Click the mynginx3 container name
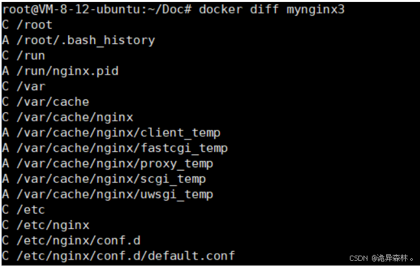This screenshot has width=420, height=266. [x=315, y=10]
